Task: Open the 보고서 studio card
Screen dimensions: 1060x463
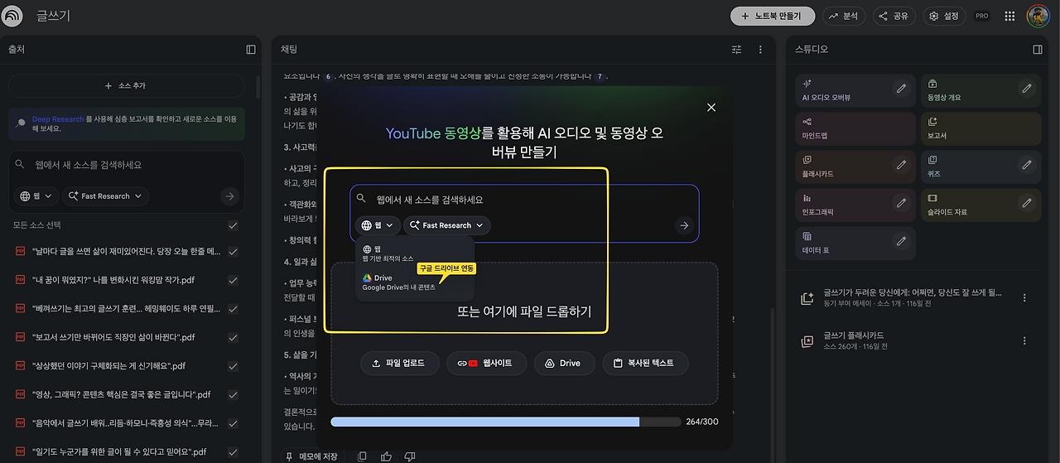Action: coord(981,128)
